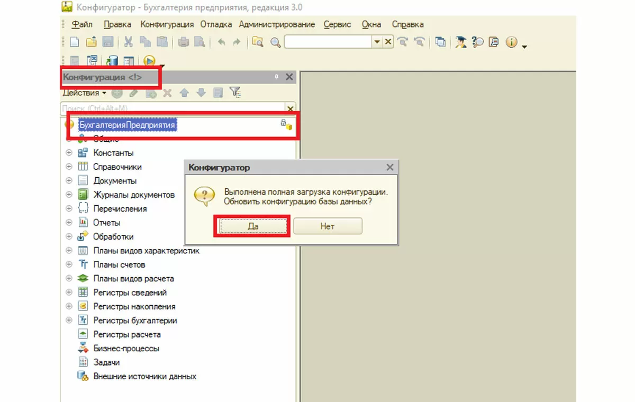Expand the Справочники tree node

pos(69,167)
